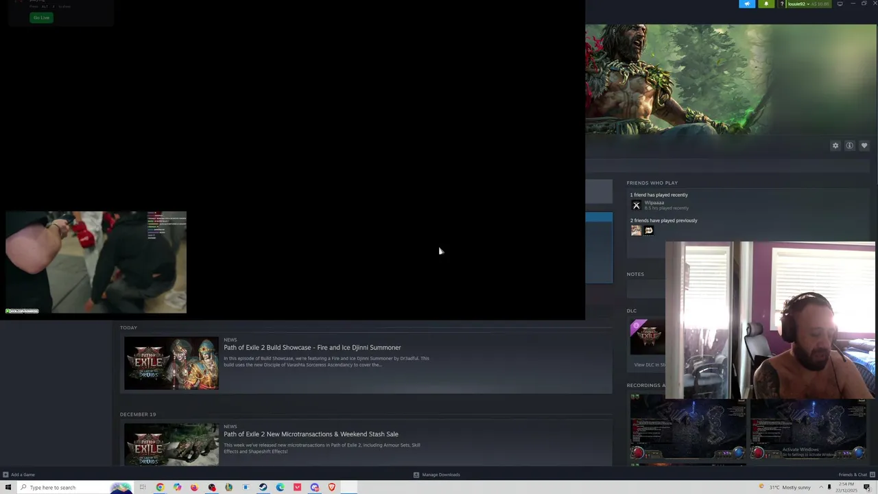This screenshot has width=878, height=494.
Task: Select friend name Wipaaaa
Action: pyautogui.click(x=654, y=202)
